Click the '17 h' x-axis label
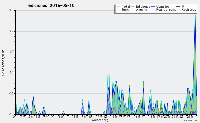200x123 pixels. click(x=144, y=116)
